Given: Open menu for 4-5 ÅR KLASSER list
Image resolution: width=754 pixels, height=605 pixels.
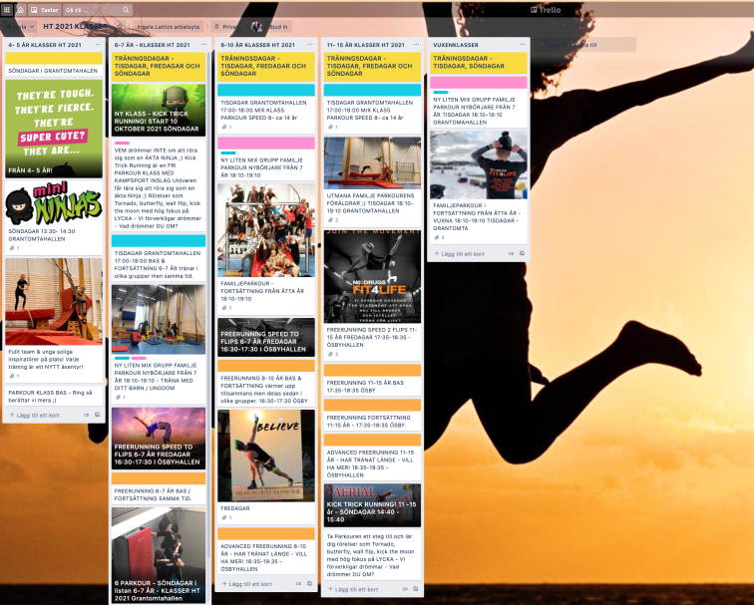Looking at the screenshot, I should (98, 45).
